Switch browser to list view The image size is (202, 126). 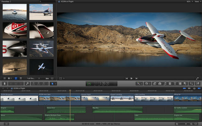(21, 78)
